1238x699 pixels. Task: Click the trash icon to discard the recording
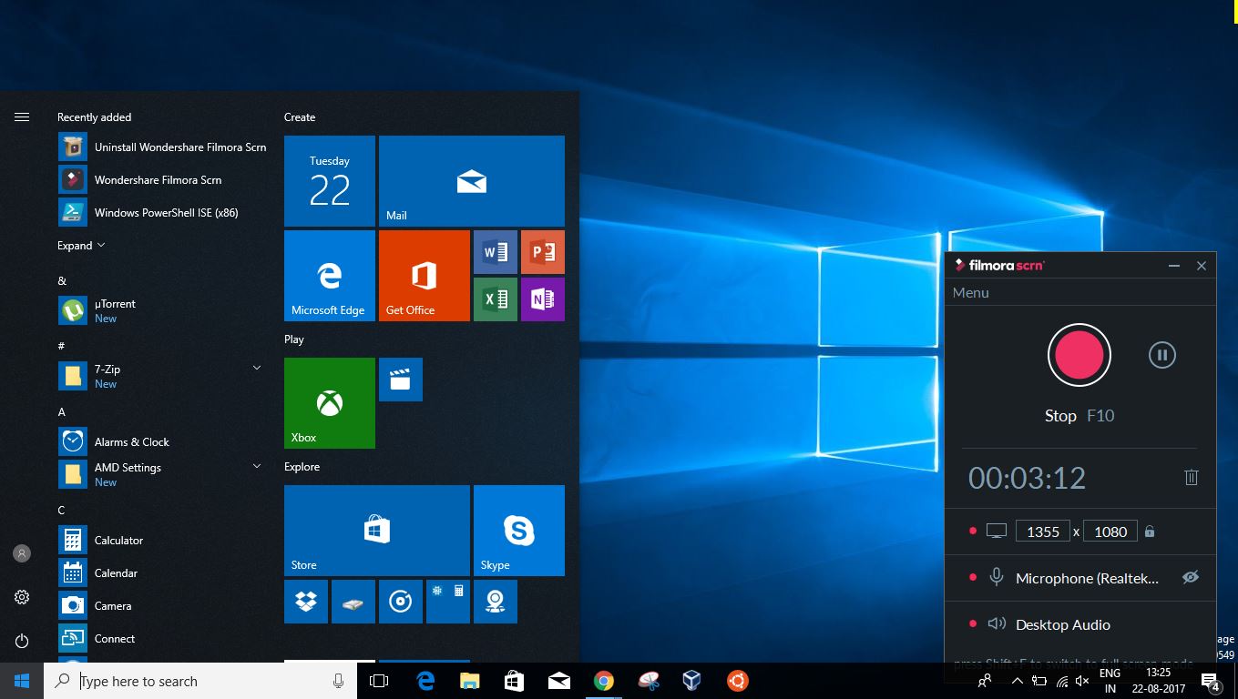(x=1192, y=477)
